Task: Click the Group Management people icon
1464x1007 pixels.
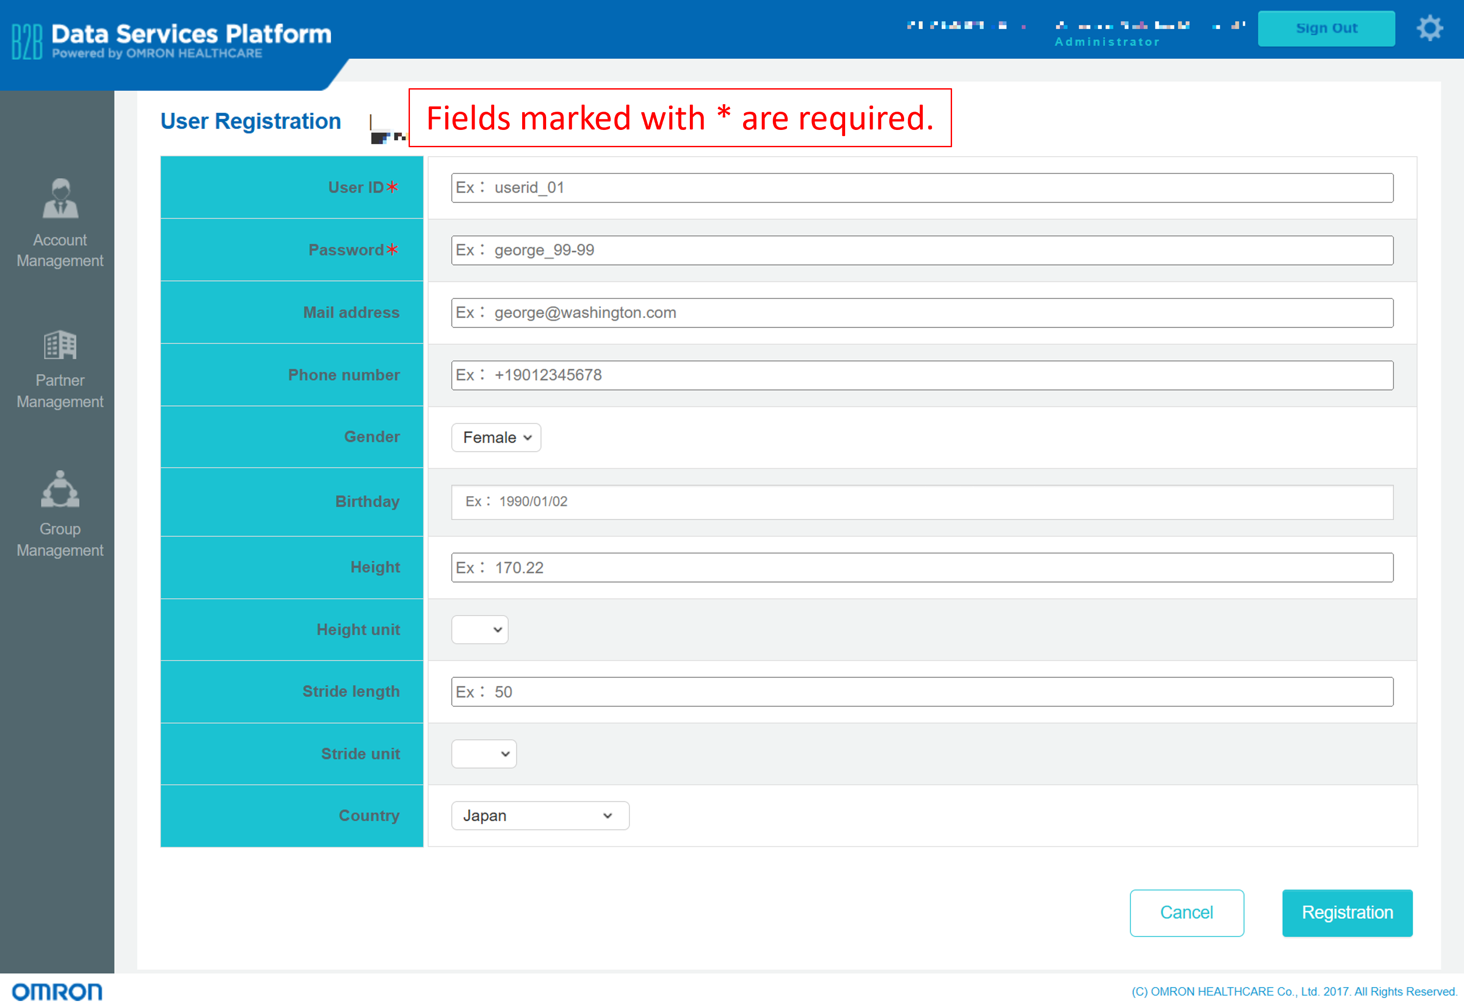Action: click(x=60, y=490)
